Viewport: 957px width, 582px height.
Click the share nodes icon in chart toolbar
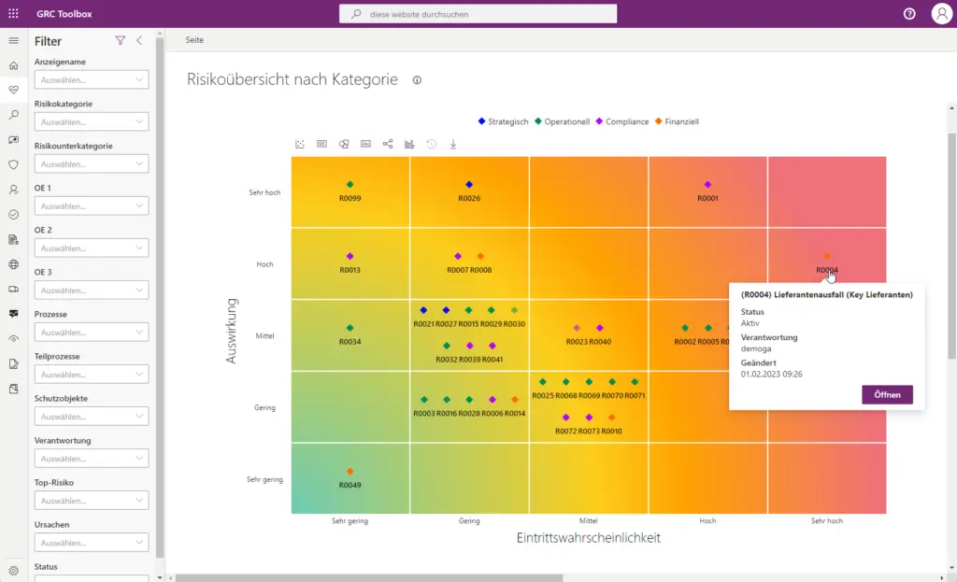(x=388, y=144)
